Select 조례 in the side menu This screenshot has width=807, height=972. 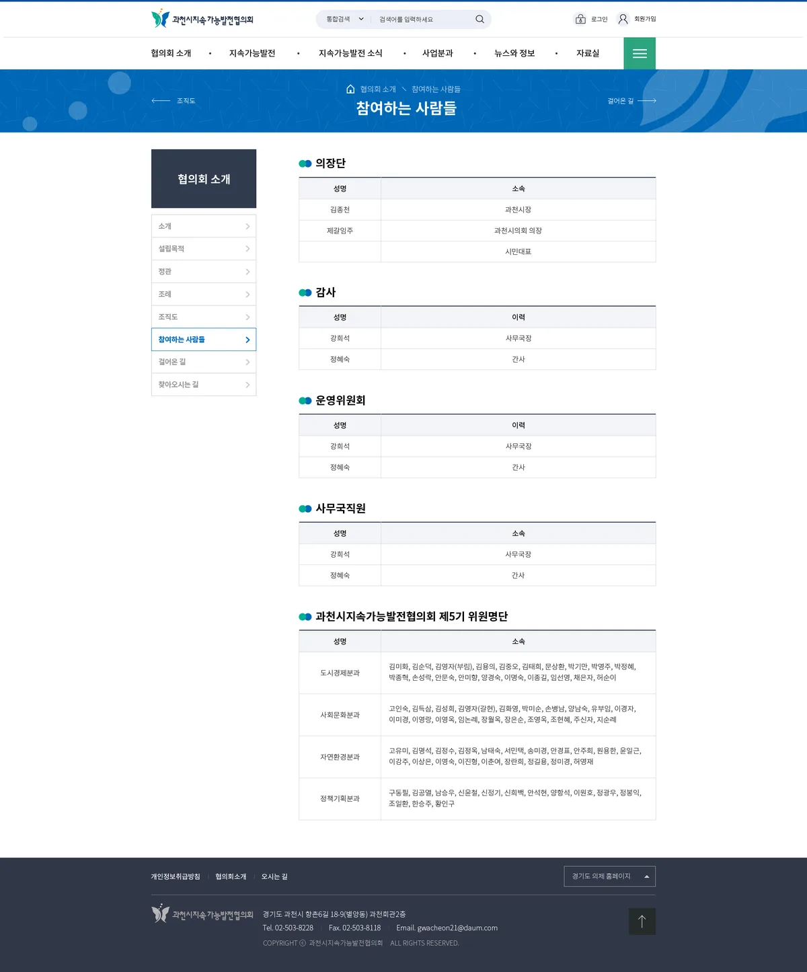(x=204, y=294)
